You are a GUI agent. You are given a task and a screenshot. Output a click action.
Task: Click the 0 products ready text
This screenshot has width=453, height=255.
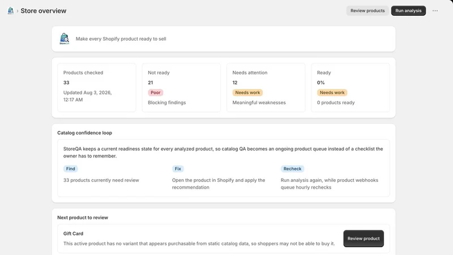[x=336, y=103]
